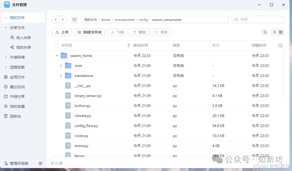Screen dimensions: 292x171
Task: Select the cover.py file name
Action: (81, 136)
